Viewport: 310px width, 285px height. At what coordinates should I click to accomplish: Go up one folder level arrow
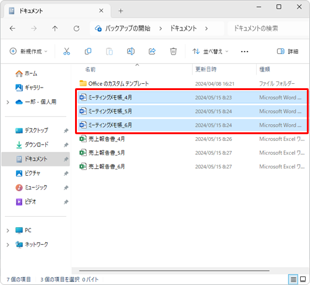pyautogui.click(x=55, y=29)
